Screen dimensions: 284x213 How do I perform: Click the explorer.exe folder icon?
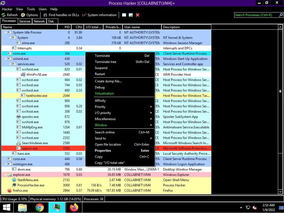[x=10, y=175]
